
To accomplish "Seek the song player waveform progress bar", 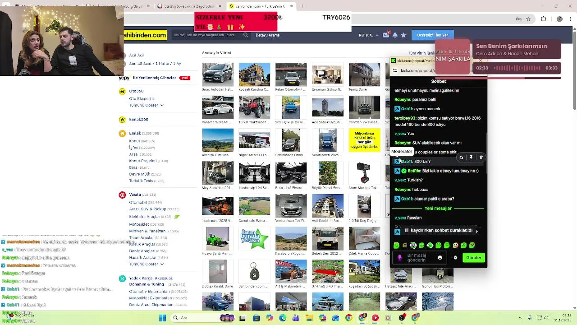I will [x=517, y=68].
